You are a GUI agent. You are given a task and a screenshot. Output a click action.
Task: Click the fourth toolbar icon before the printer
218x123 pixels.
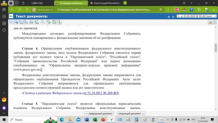[26, 22]
